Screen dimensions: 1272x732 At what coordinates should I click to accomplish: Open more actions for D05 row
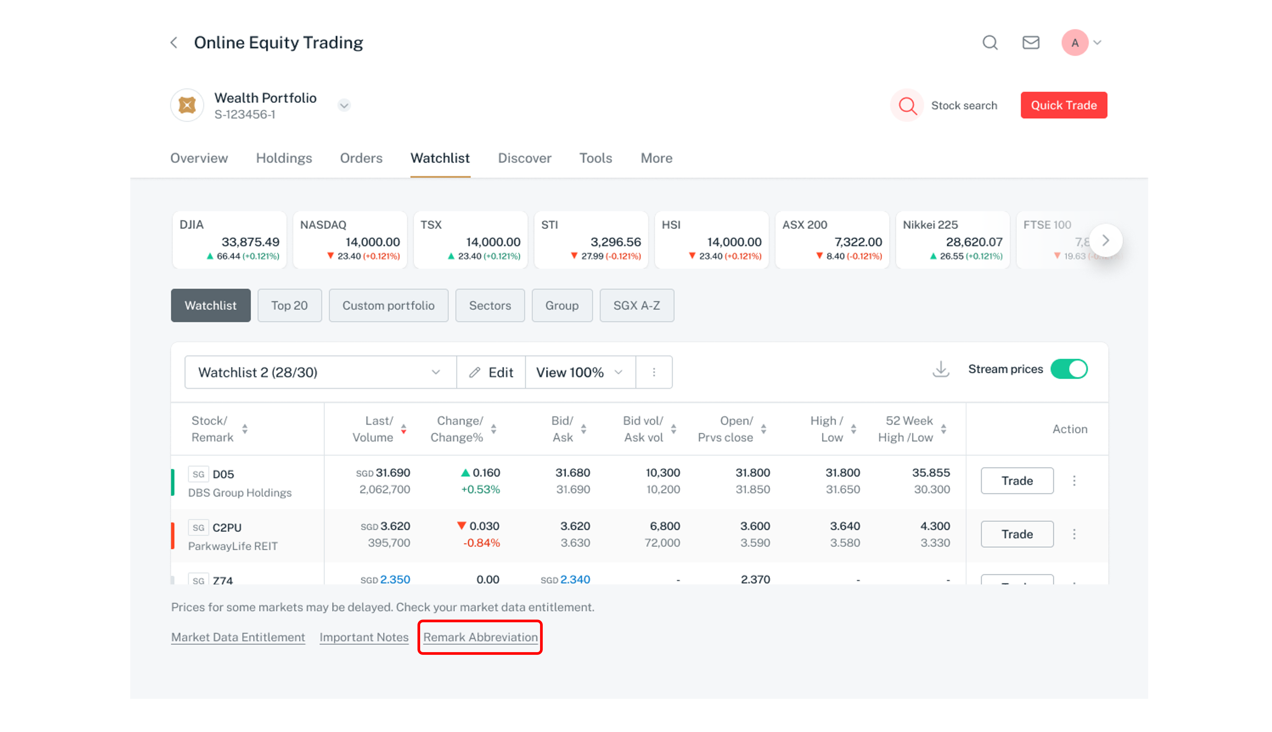[x=1074, y=481]
